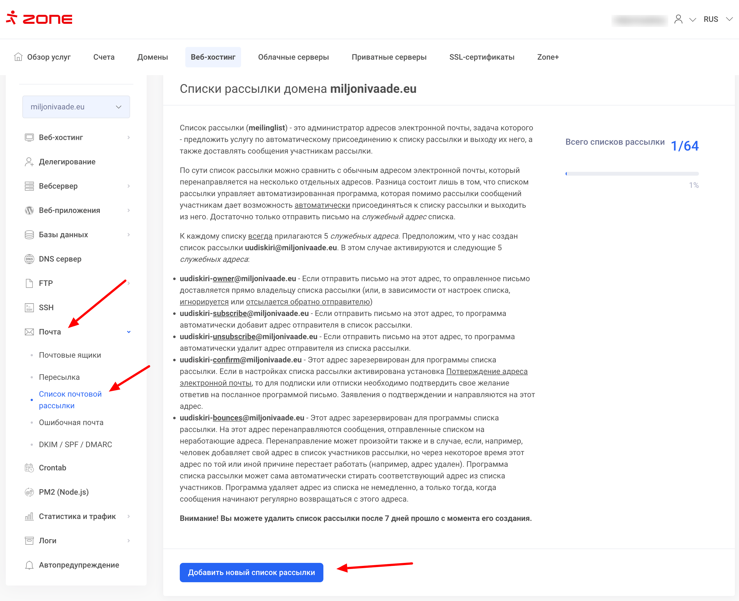Click the user account icon

(x=678, y=19)
